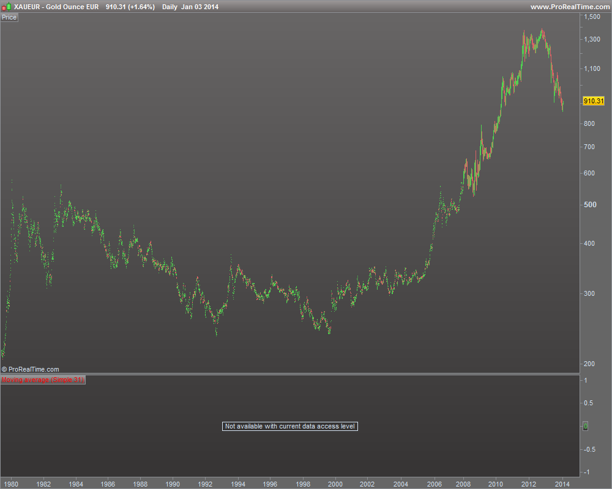This screenshot has width=612, height=489.
Task: Click the Price panel label
Action: click(x=9, y=17)
